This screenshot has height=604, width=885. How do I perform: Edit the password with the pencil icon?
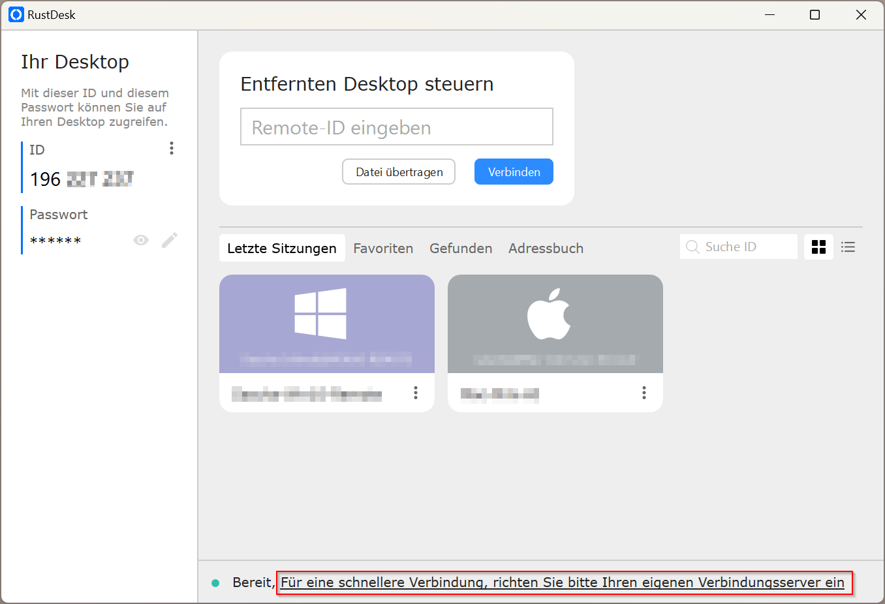point(169,240)
